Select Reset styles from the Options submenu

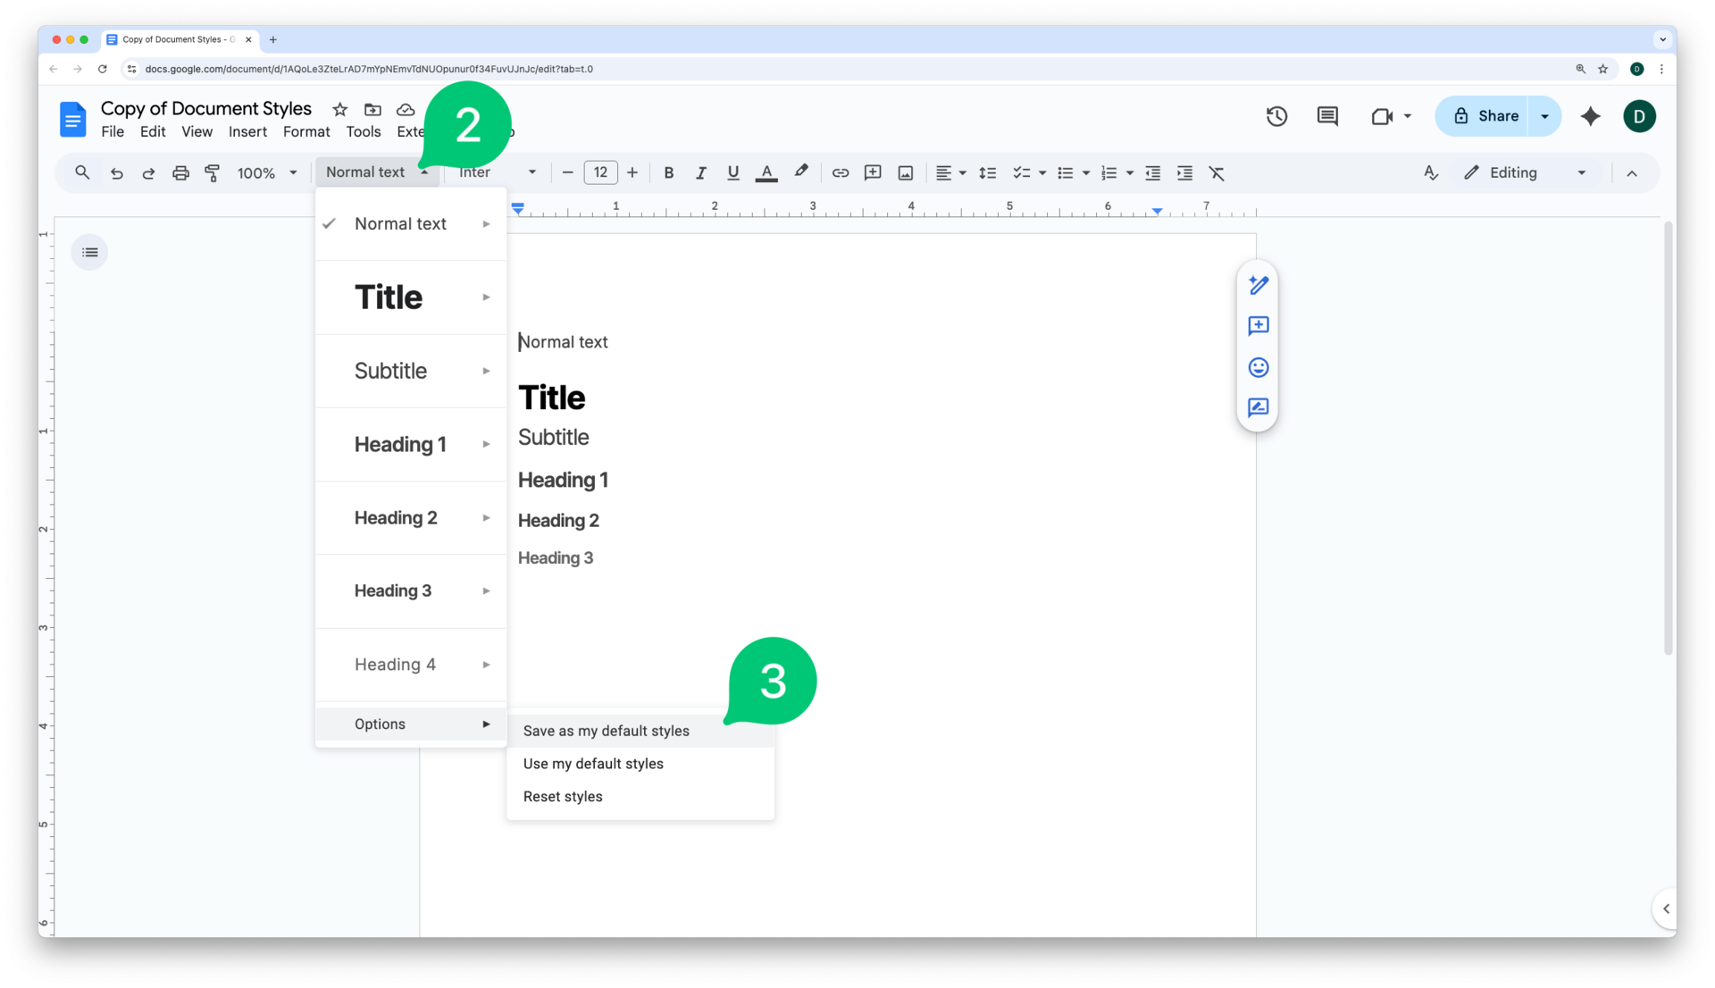(562, 796)
